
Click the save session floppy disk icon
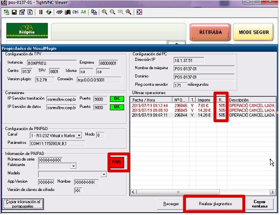(14, 12)
